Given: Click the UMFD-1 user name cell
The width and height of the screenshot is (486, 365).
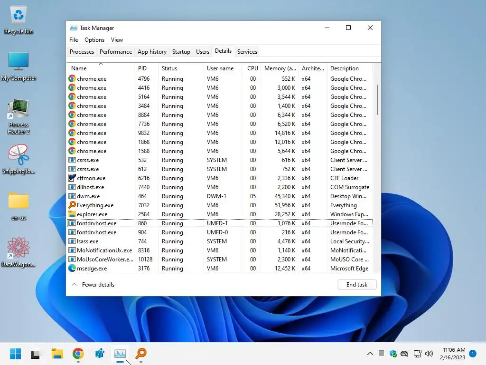Looking at the screenshot, I should (217, 223).
